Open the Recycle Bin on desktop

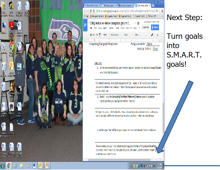coord(4,48)
